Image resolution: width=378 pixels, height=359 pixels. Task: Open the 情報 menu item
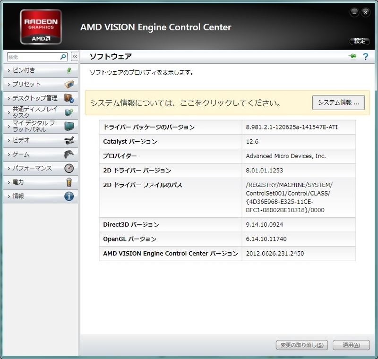[x=41, y=196]
